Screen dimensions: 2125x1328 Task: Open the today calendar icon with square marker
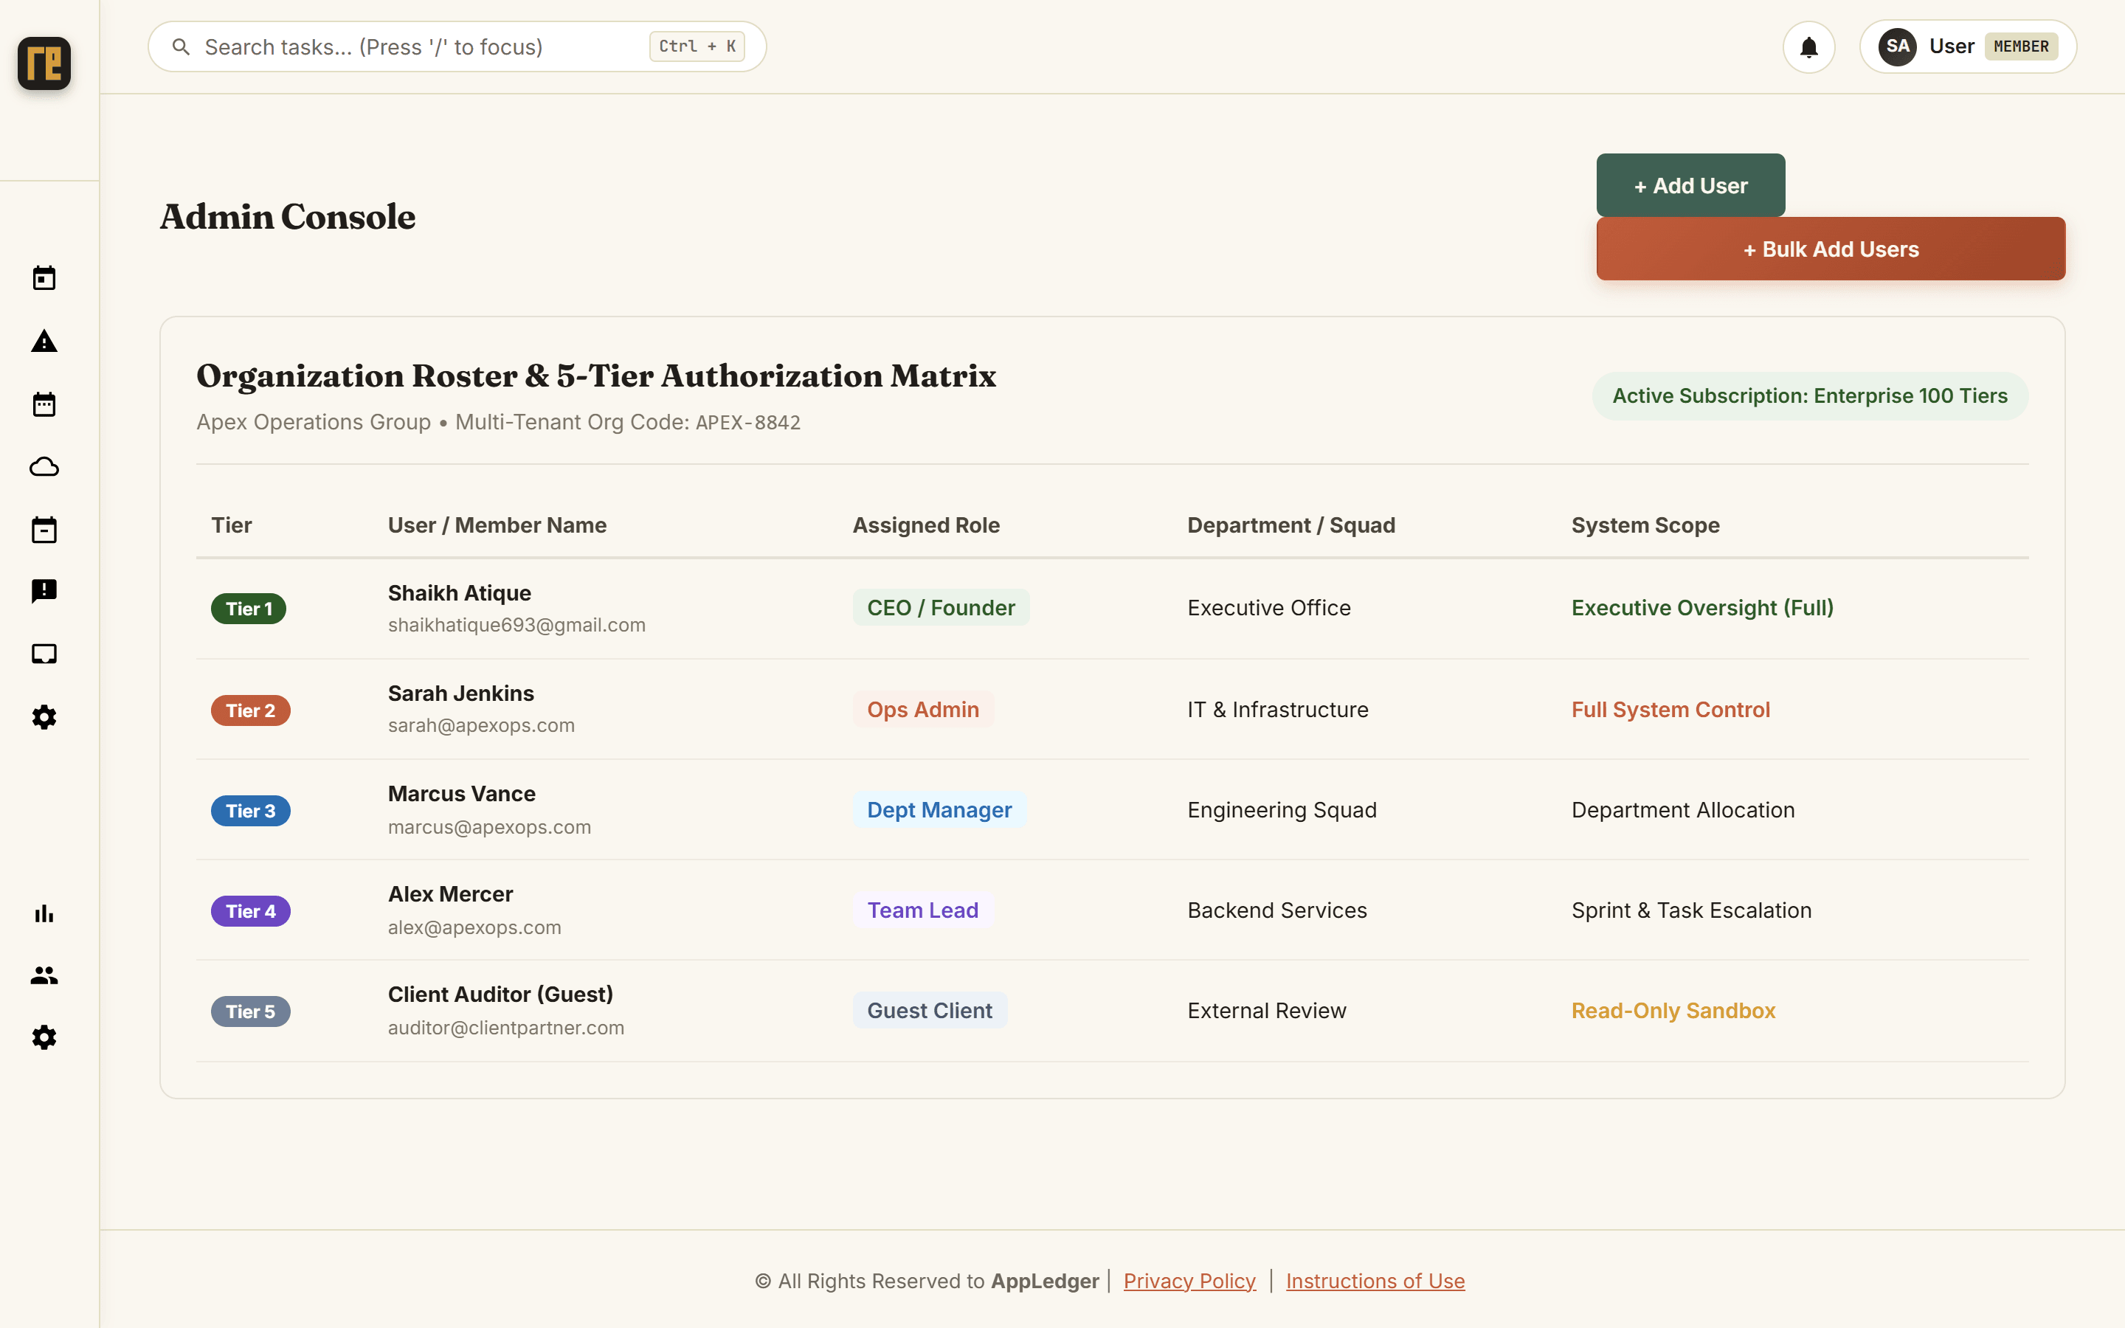[44, 278]
